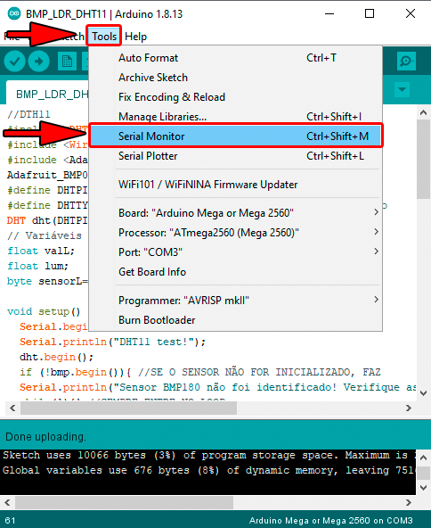Click console vertical scrollbar down arrow
The height and width of the screenshot is (528, 431).
coord(424,487)
